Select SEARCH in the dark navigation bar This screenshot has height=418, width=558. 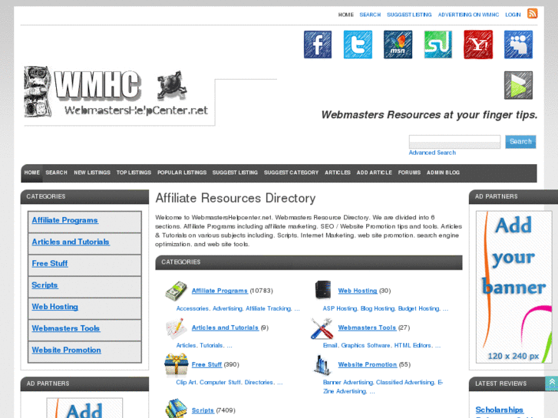click(x=56, y=173)
